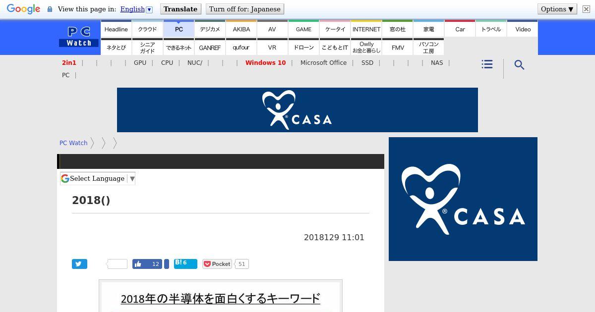Open the Video tab
This screenshot has width=595, height=312.
[523, 29]
